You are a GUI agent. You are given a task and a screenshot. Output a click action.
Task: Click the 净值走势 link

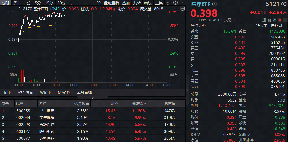[x=199, y=25]
